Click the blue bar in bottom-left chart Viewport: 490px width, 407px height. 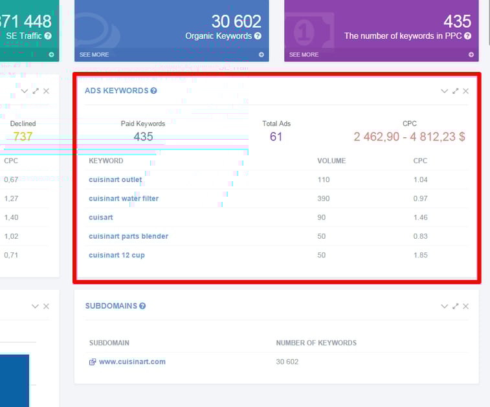14,380
